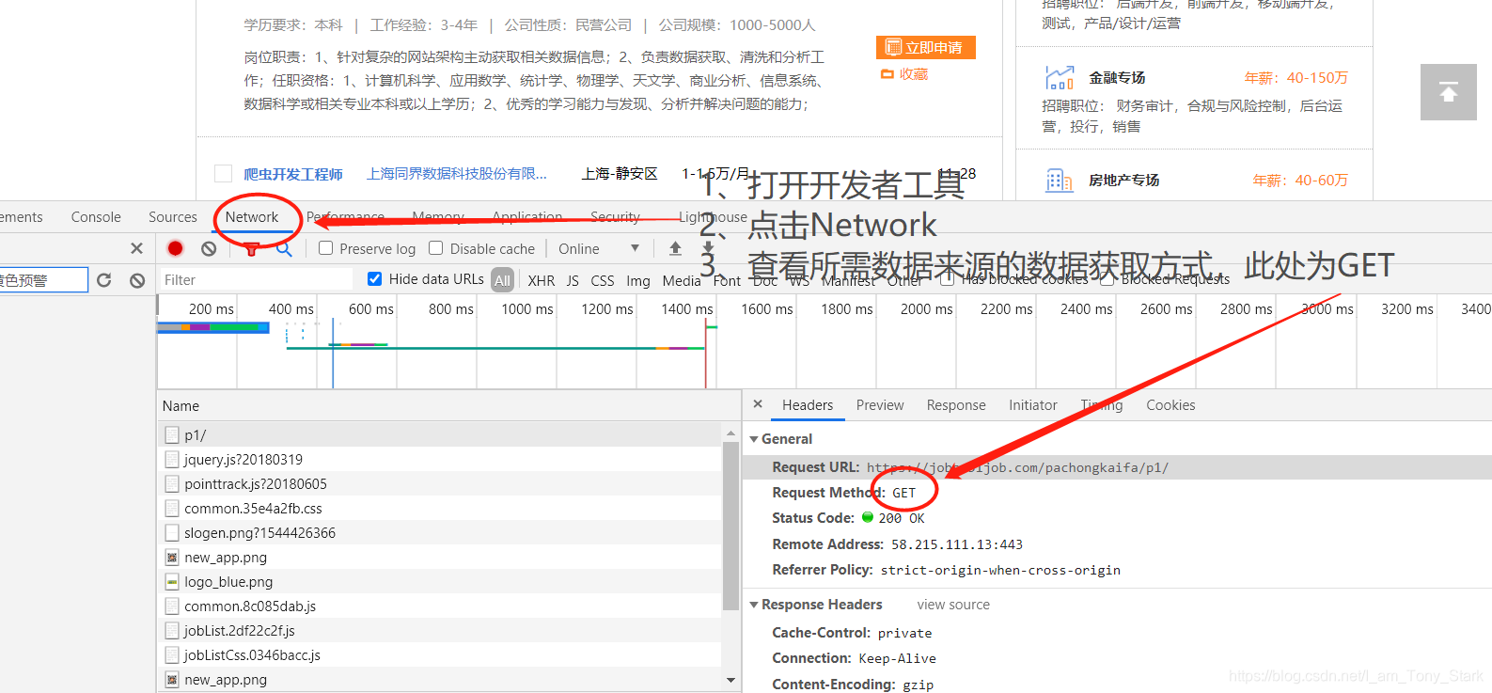Click the left search input box
The height and width of the screenshot is (693, 1492).
coord(43,280)
